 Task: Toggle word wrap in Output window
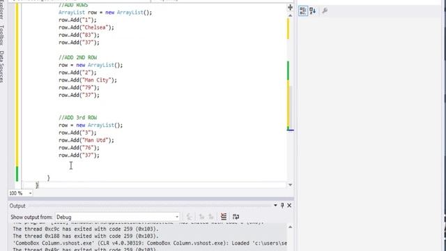tap(236, 217)
